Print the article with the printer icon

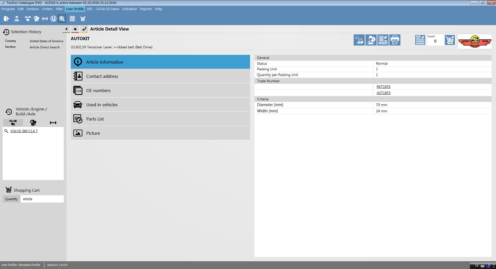395,40
